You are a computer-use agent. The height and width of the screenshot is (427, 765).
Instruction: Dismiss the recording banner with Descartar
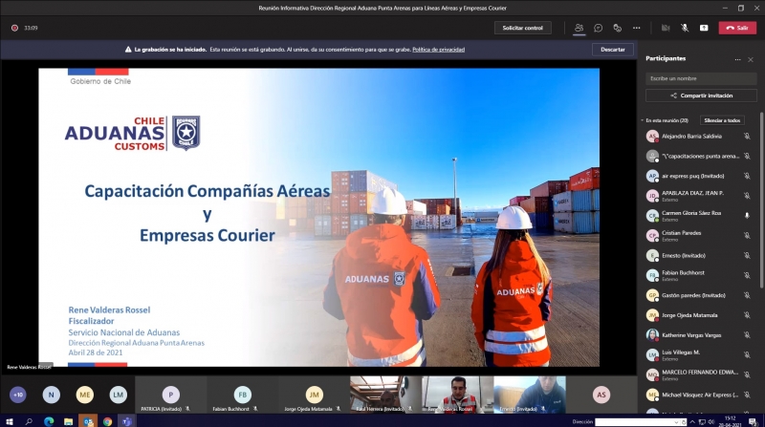click(x=613, y=50)
